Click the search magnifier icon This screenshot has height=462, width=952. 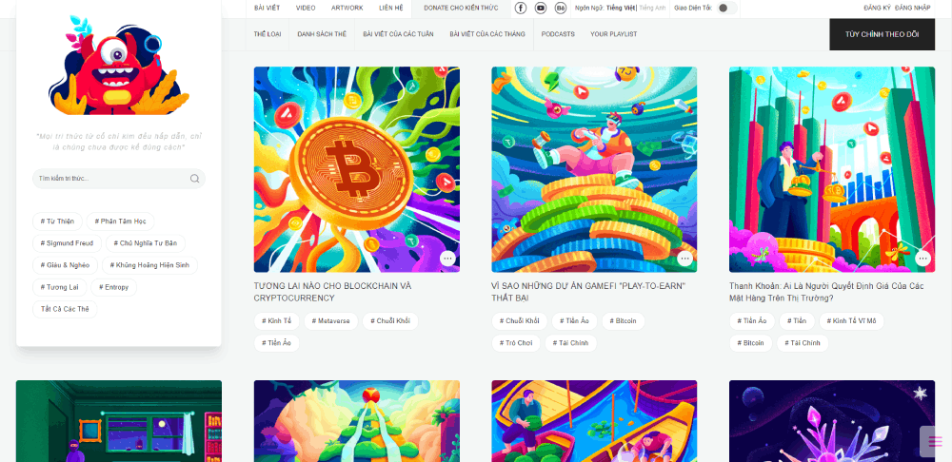[x=194, y=179]
